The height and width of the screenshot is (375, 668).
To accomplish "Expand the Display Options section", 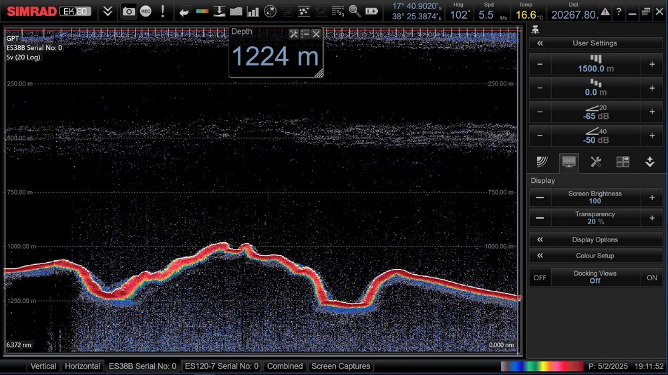I will tap(595, 240).
